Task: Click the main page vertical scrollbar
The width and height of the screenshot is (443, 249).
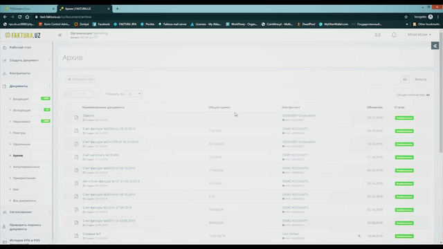Action: [441, 93]
